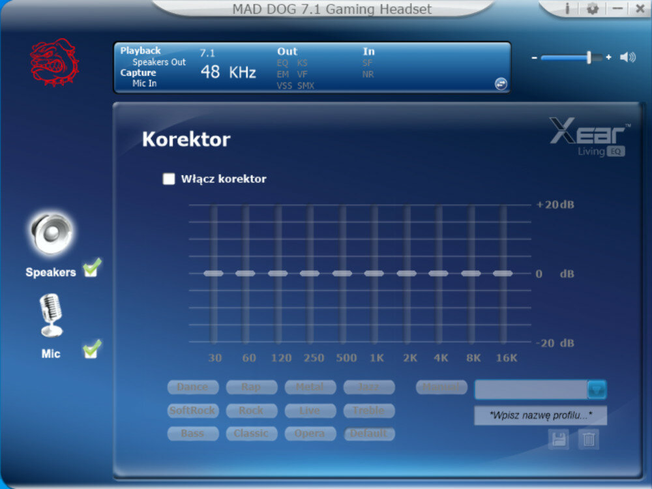The width and height of the screenshot is (652, 489).
Task: Select the SoftRock preset
Action: coord(193,411)
